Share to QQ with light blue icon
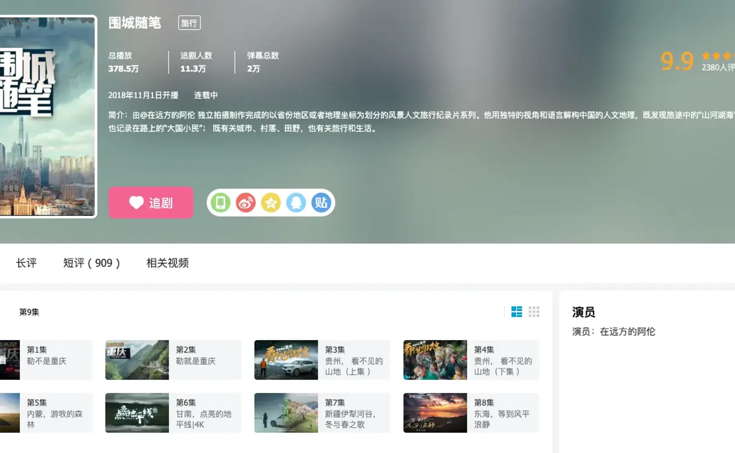The height and width of the screenshot is (453, 735). click(x=296, y=203)
